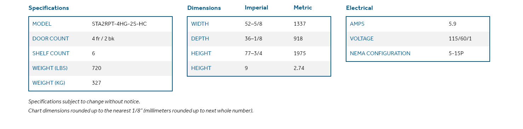The width and height of the screenshot is (523, 129).
Task: Click the metric value 2.74
Action: (299, 68)
